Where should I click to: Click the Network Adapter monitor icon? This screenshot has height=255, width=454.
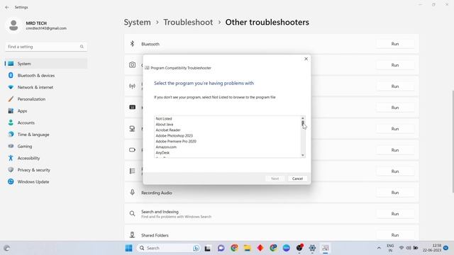pos(133,129)
